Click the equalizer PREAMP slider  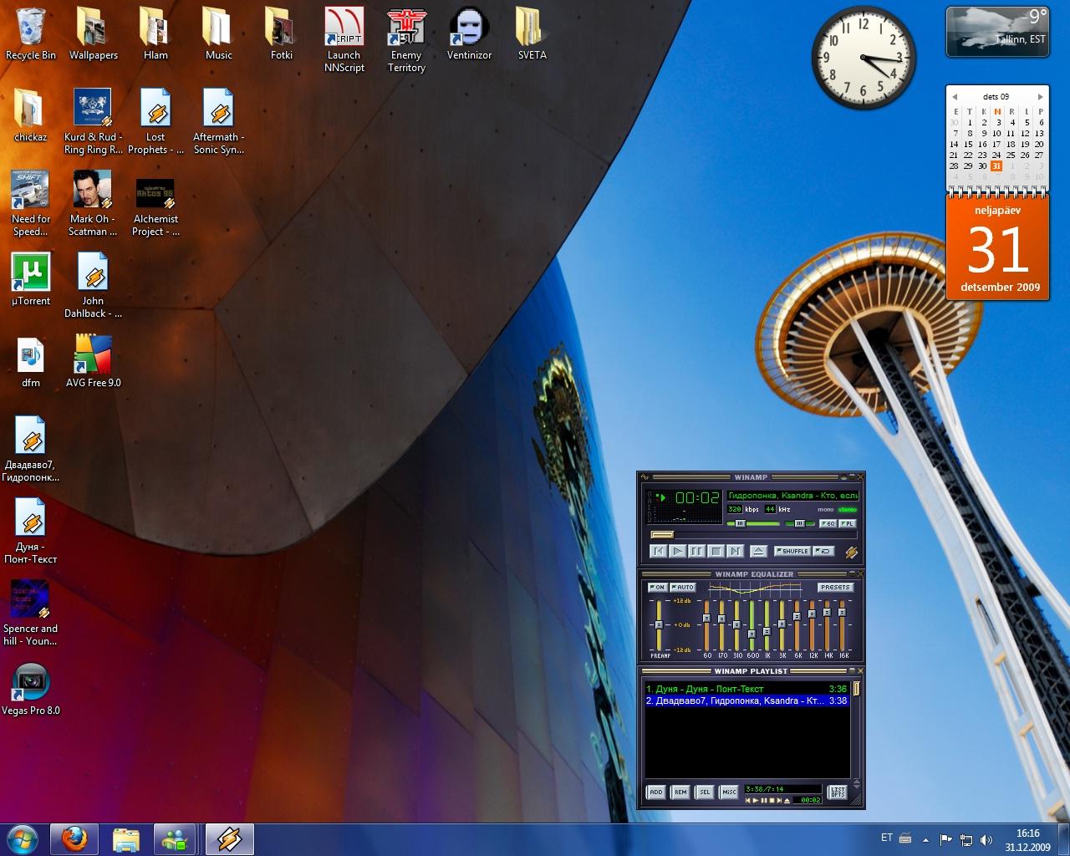coord(659,624)
